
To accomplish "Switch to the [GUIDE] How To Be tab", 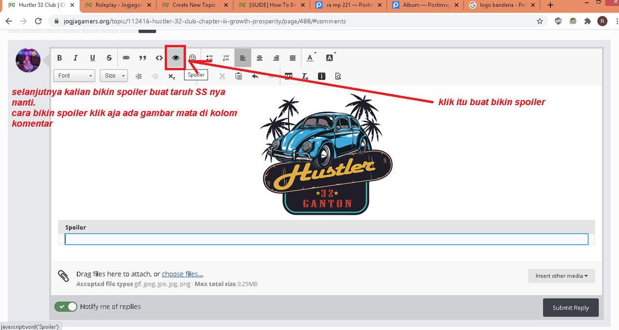I will click(x=271, y=5).
